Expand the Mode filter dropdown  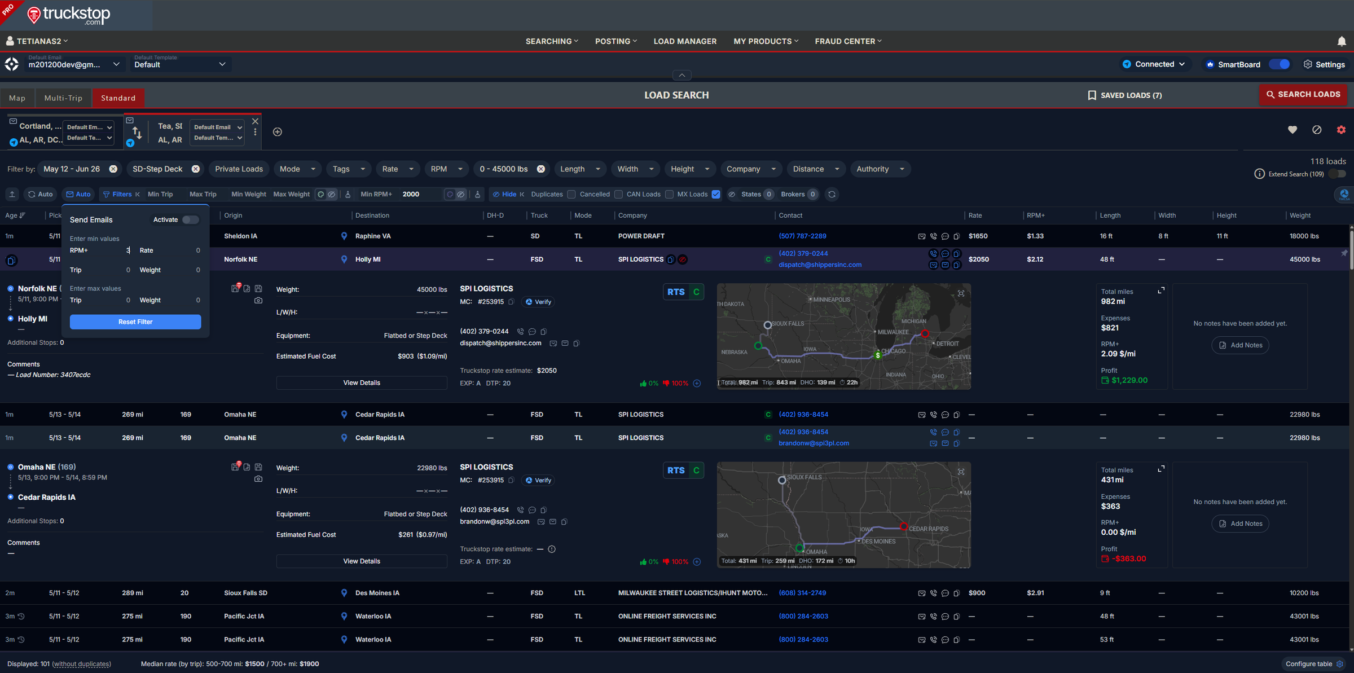tap(297, 169)
